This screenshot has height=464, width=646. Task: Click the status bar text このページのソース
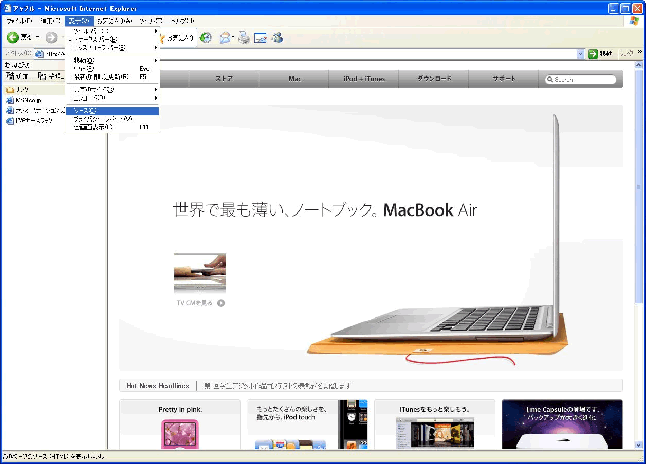pos(54,456)
